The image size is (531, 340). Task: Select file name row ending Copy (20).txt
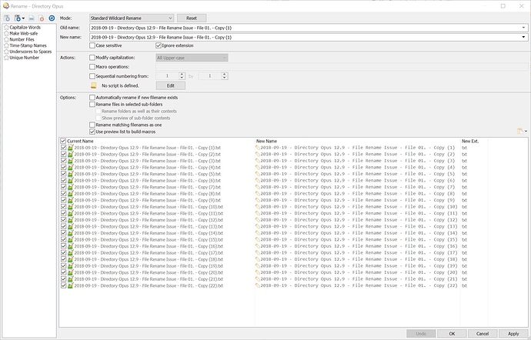tap(149, 272)
